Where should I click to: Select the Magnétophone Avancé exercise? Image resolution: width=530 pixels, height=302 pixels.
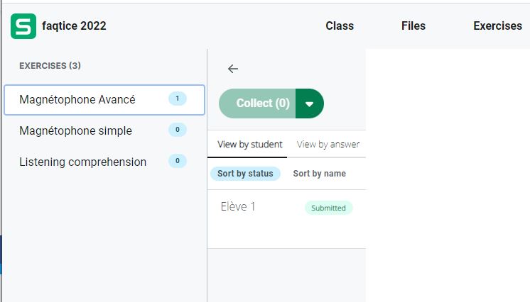[x=77, y=100]
